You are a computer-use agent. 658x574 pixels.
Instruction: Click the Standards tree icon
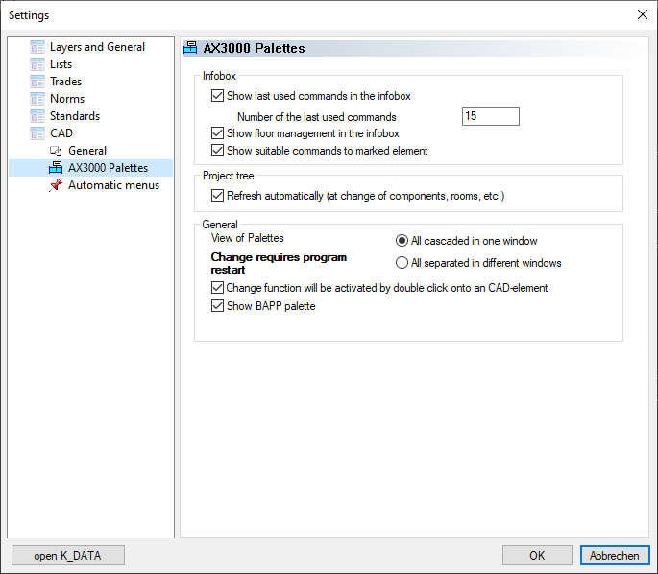pos(37,116)
